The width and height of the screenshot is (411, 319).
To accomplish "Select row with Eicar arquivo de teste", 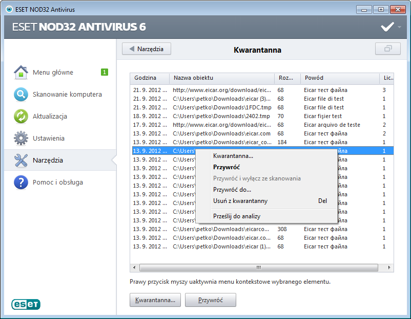I will [262, 125].
